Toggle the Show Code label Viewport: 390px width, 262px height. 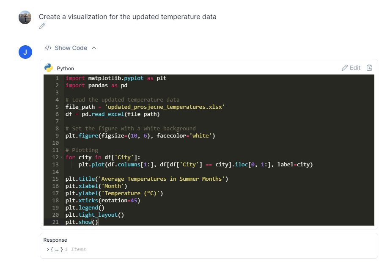click(x=71, y=48)
